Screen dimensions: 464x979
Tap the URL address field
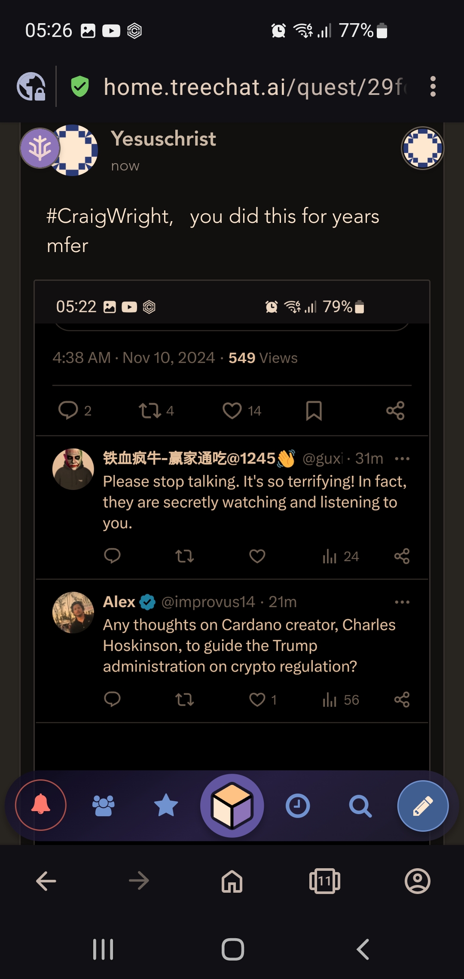[256, 87]
